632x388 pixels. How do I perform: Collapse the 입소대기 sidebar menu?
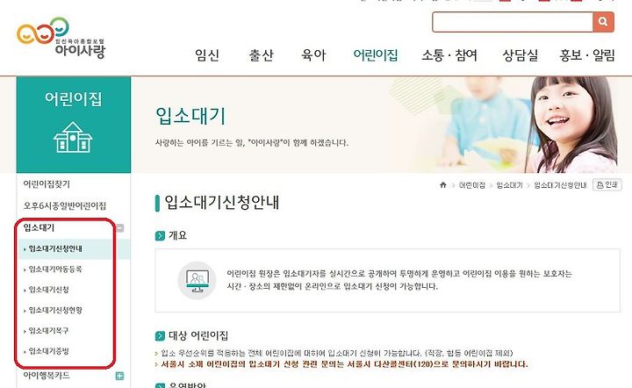[x=119, y=228]
